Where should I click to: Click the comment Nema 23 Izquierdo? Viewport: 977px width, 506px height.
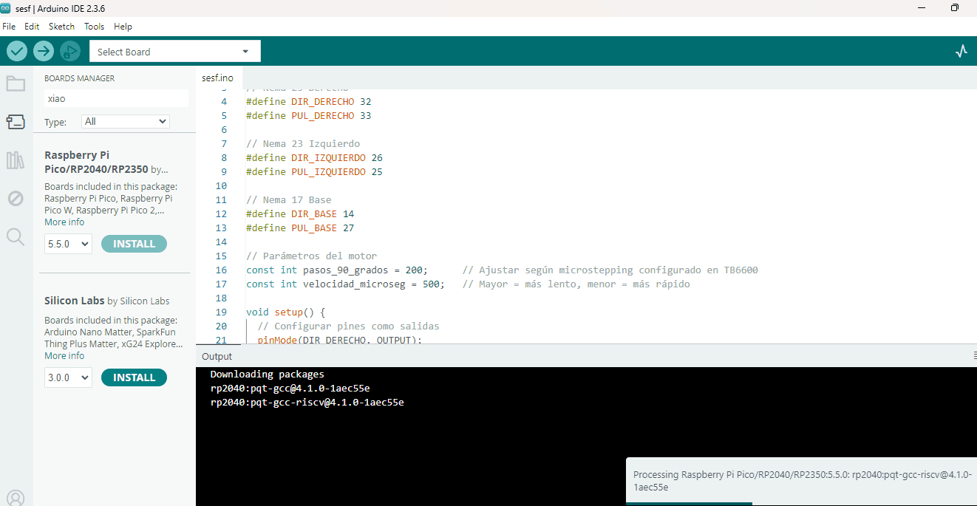point(303,143)
